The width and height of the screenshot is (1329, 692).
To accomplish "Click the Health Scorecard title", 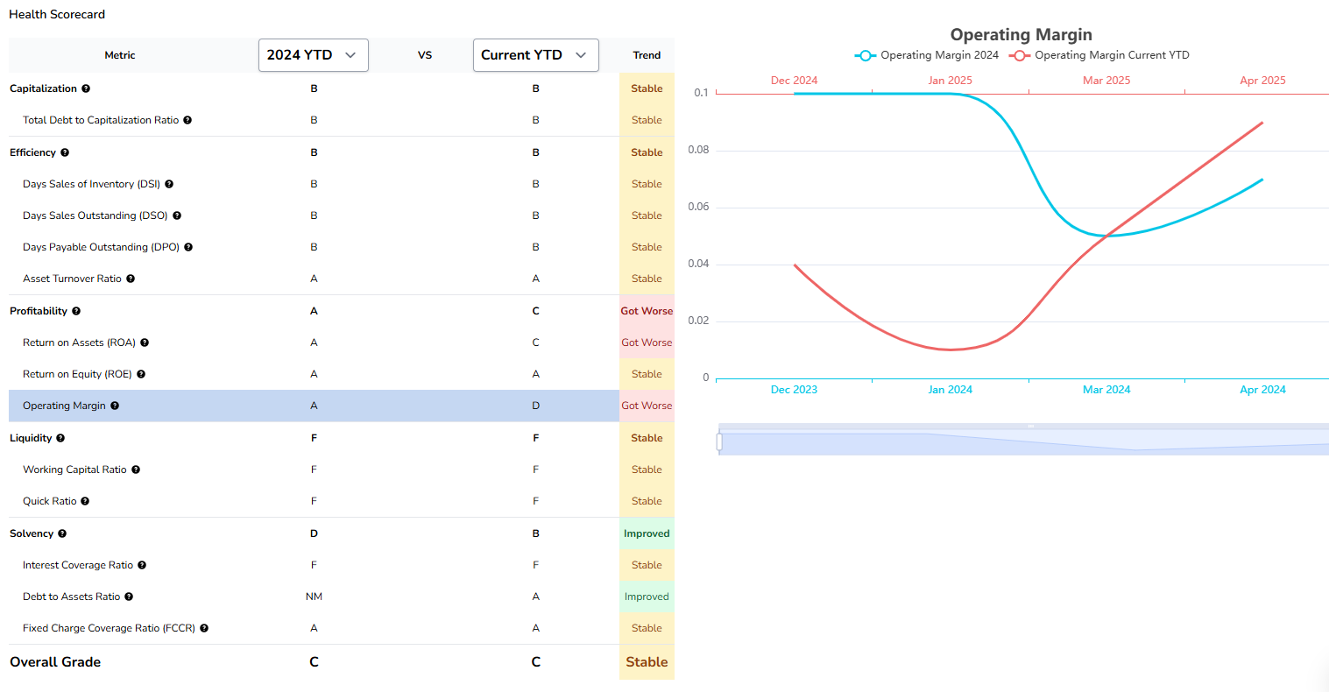I will [x=57, y=14].
